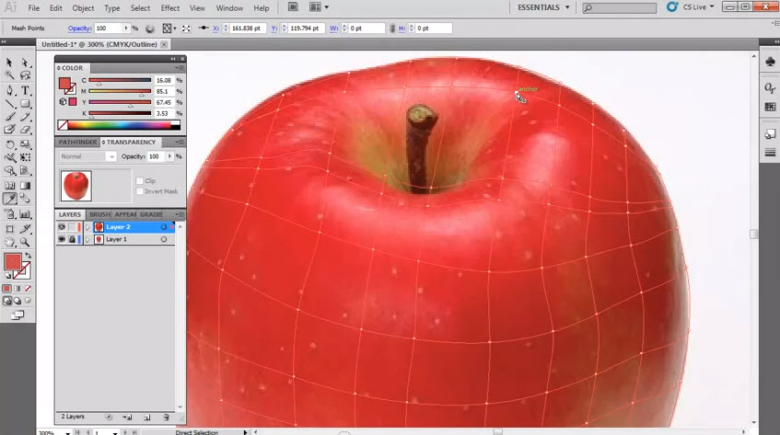
Task: Set Color mode in toolbox
Action: click(x=7, y=288)
